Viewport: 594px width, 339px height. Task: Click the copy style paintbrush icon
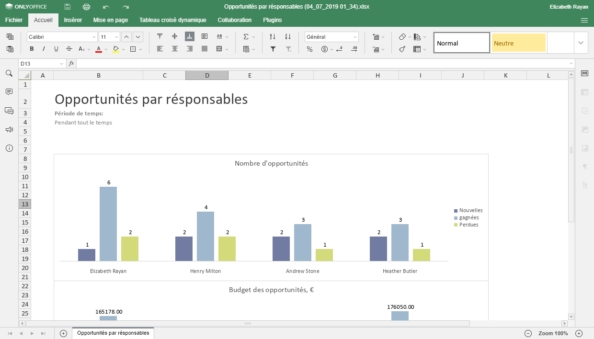[402, 49]
